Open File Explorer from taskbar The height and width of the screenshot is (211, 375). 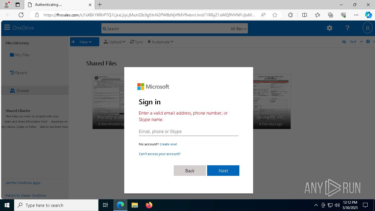tap(135, 205)
